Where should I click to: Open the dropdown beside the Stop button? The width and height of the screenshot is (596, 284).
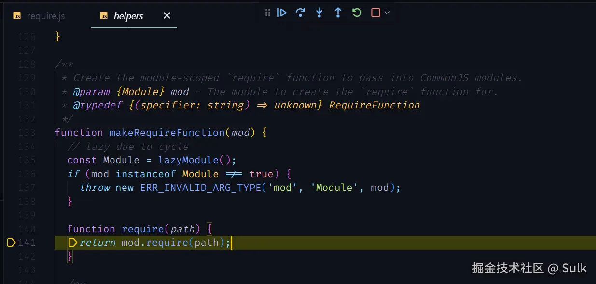coord(387,13)
